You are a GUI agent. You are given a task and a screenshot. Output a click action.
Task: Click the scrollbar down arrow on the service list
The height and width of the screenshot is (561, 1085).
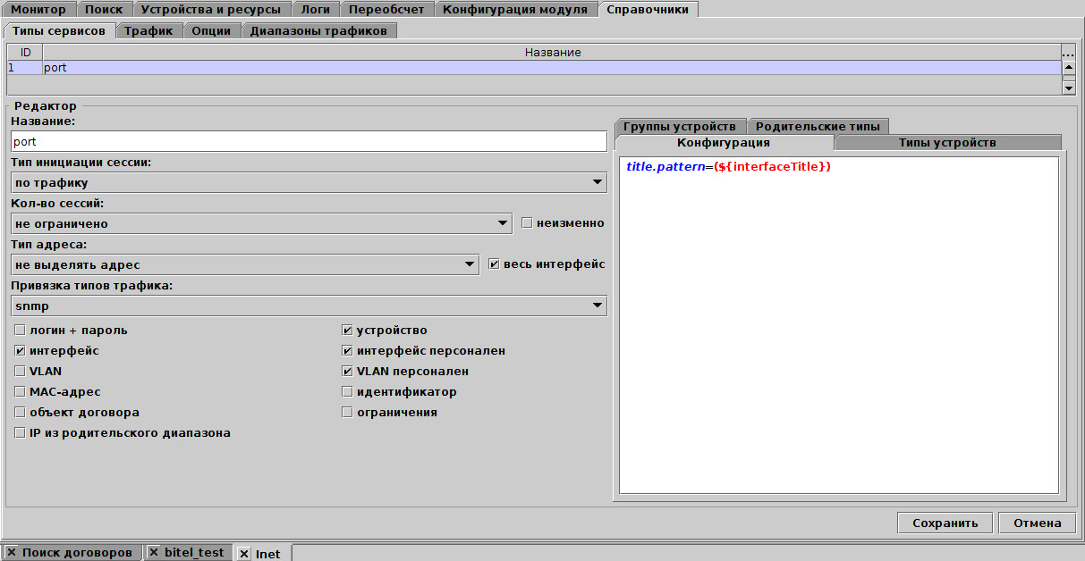point(1068,87)
